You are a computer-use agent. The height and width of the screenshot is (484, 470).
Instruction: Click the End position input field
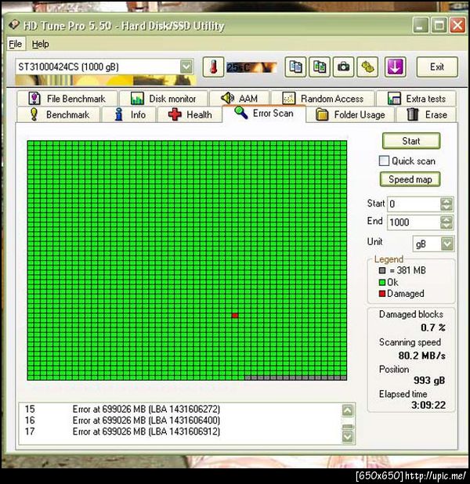(x=414, y=222)
